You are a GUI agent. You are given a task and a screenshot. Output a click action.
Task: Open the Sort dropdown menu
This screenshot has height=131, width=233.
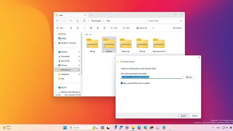pyautogui.click(x=114, y=28)
